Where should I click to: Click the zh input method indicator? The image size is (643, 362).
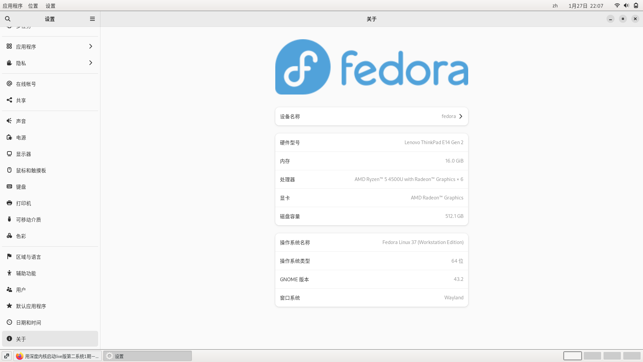coord(555,6)
